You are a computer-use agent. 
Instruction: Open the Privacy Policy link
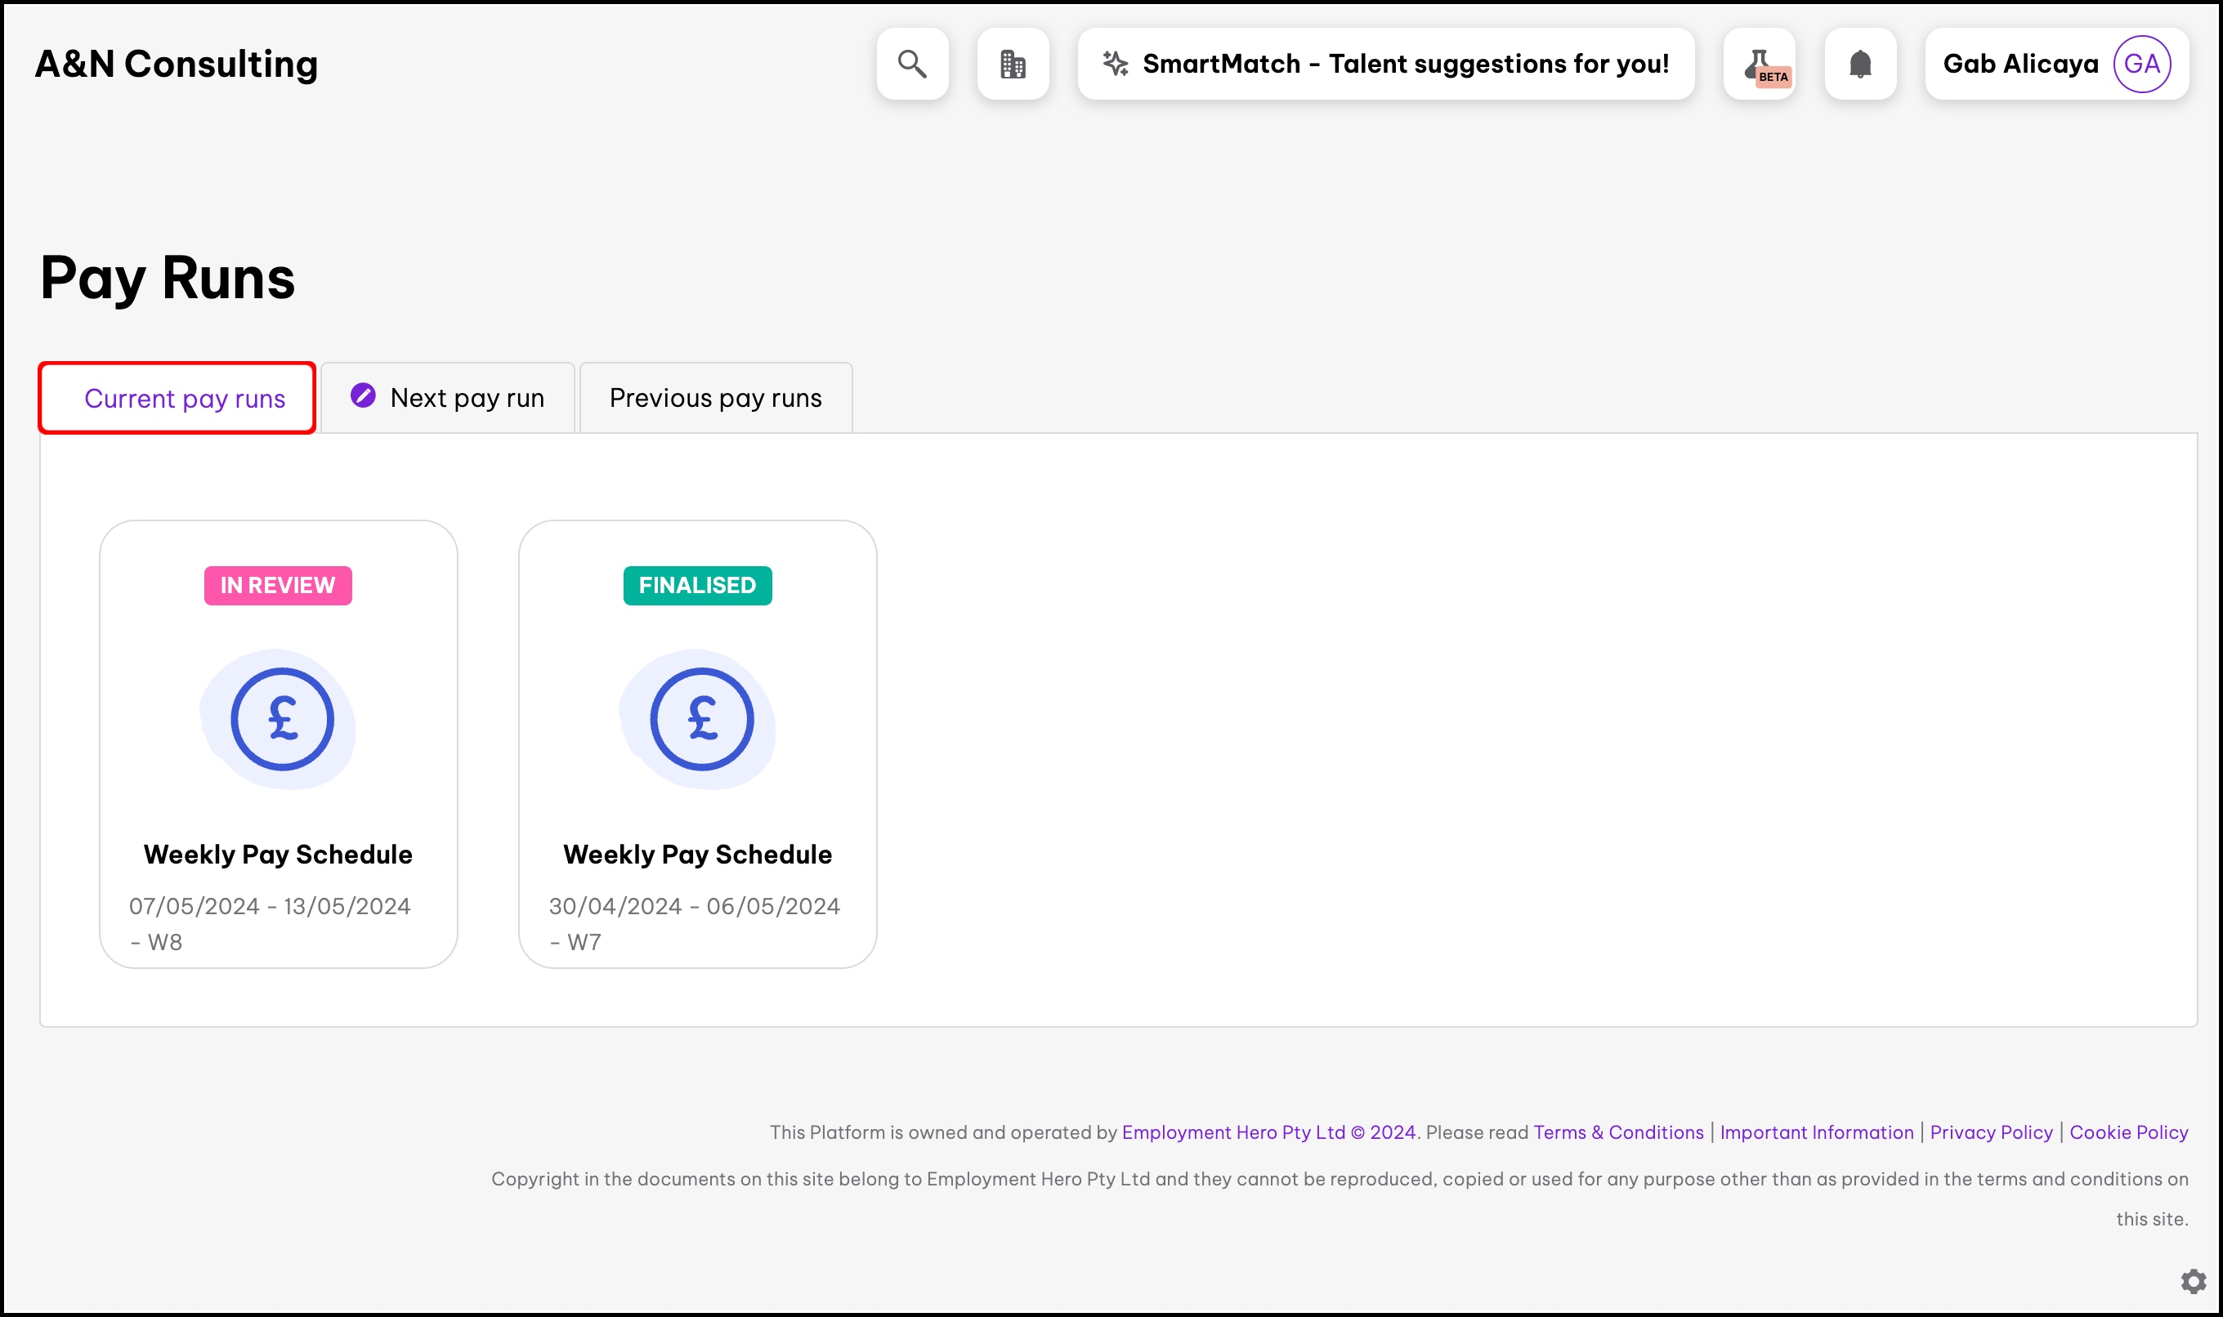(x=1990, y=1132)
